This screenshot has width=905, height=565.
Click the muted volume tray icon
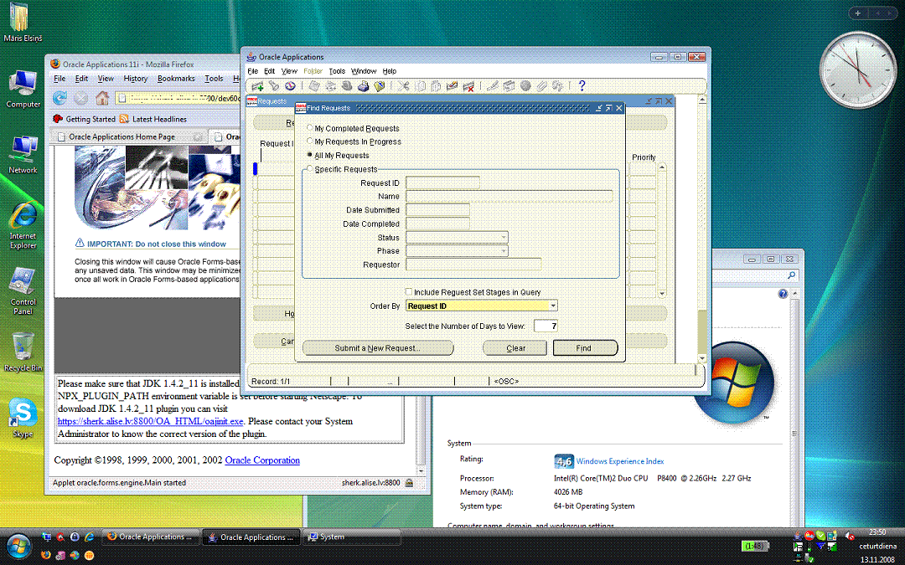850,536
